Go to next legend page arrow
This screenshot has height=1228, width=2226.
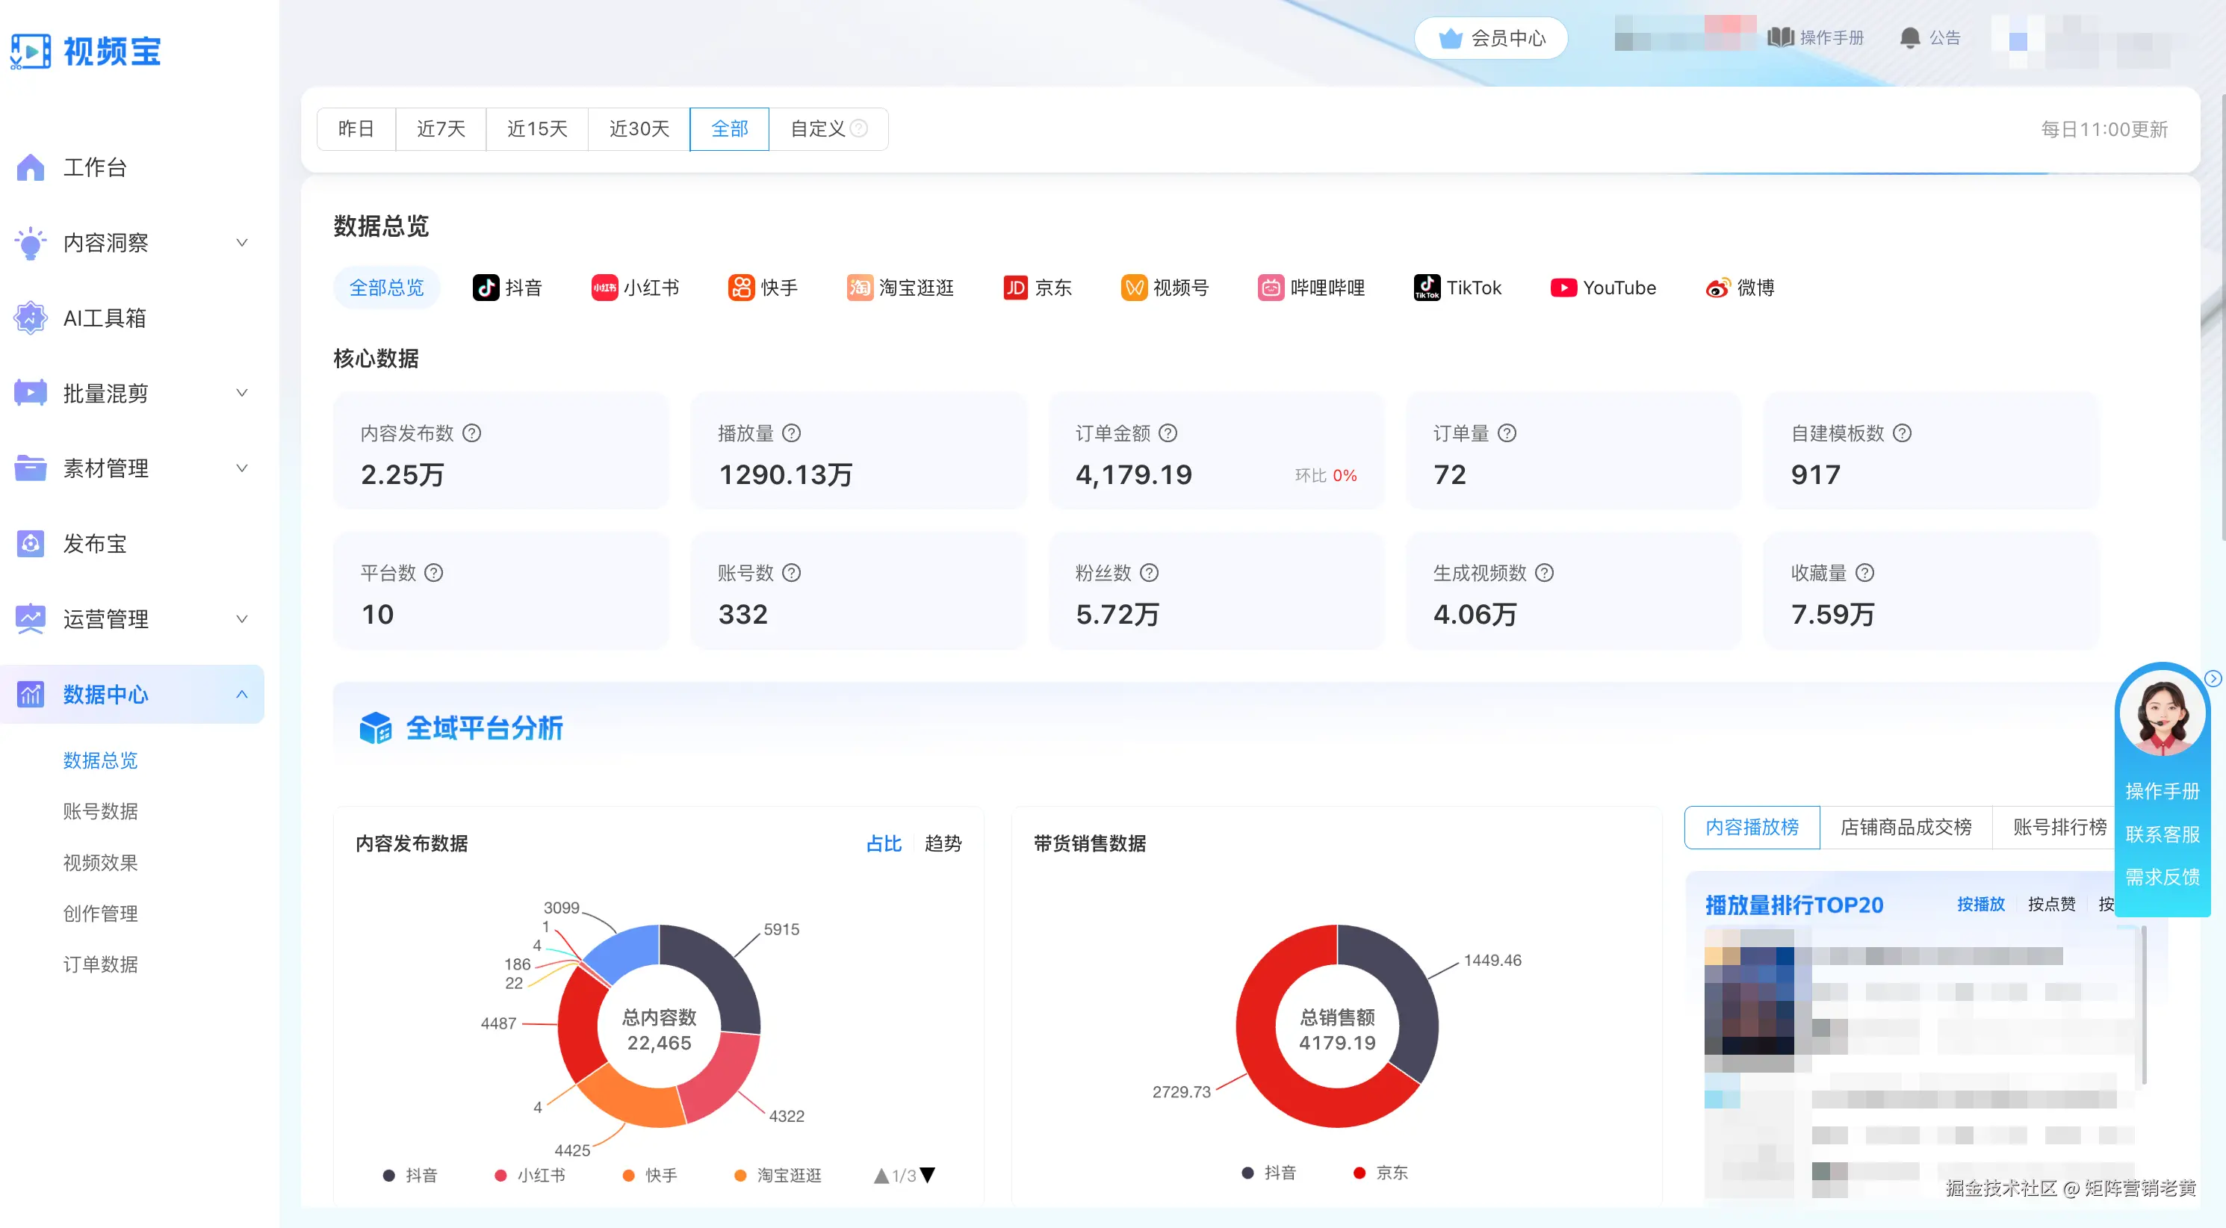[x=927, y=1175]
